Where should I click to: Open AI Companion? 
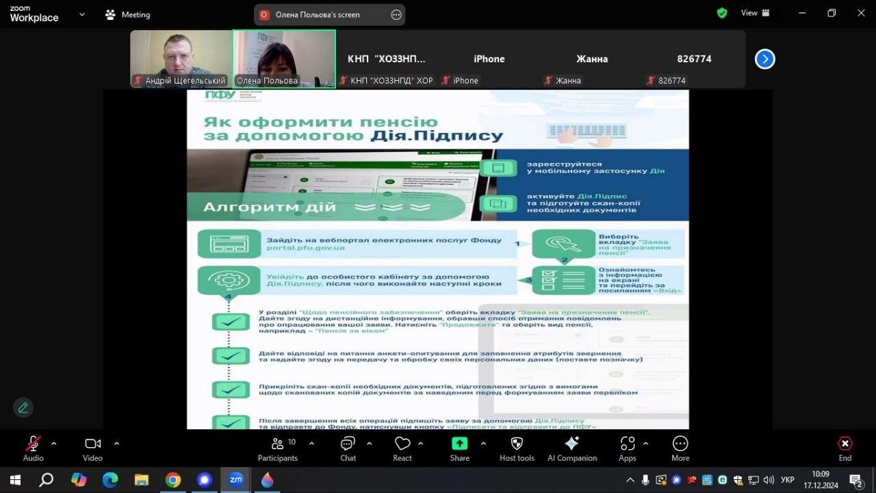coord(572,448)
